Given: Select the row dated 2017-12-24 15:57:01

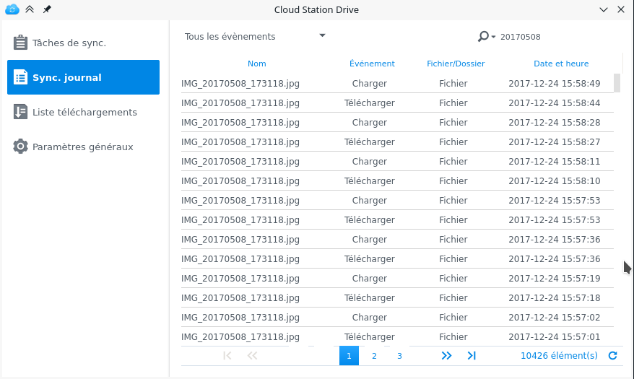Looking at the screenshot, I should tap(397, 336).
